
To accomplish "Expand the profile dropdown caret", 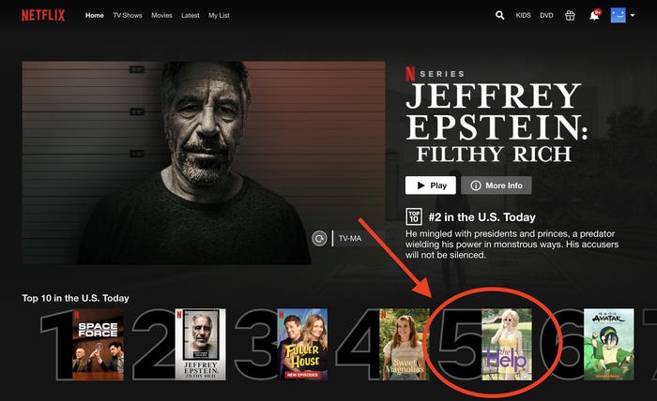I will click(633, 16).
